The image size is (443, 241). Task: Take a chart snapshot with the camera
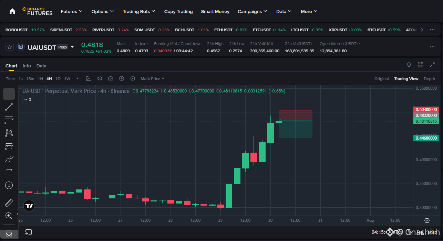(x=111, y=79)
